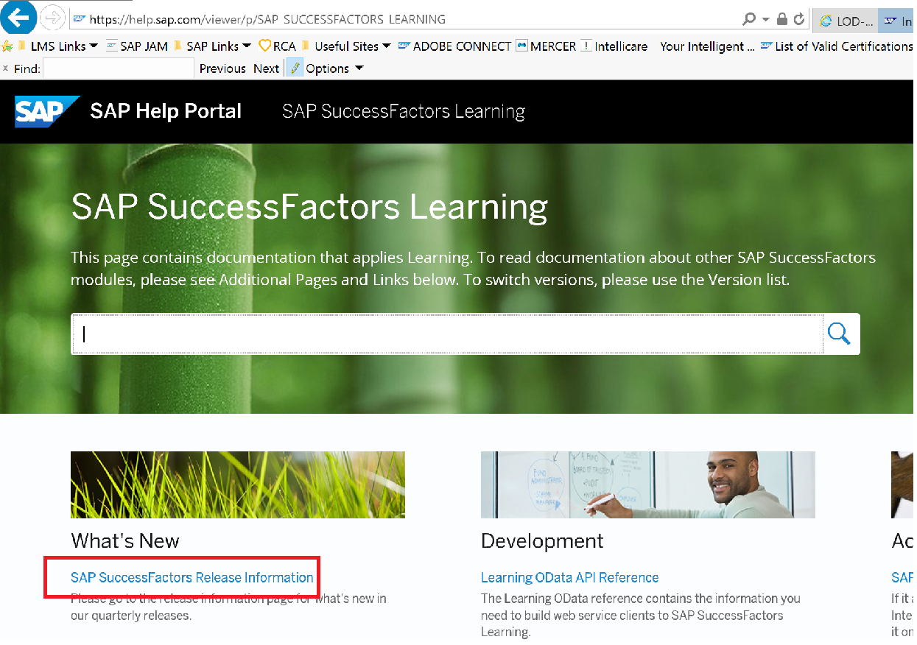Click Previous in the Find bar
Screen dimensions: 917x645
(x=222, y=68)
